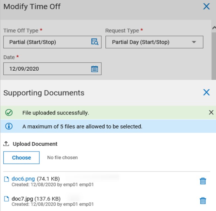Click the doc6.png file icon
The image size is (216, 211).
(x=6, y=179)
